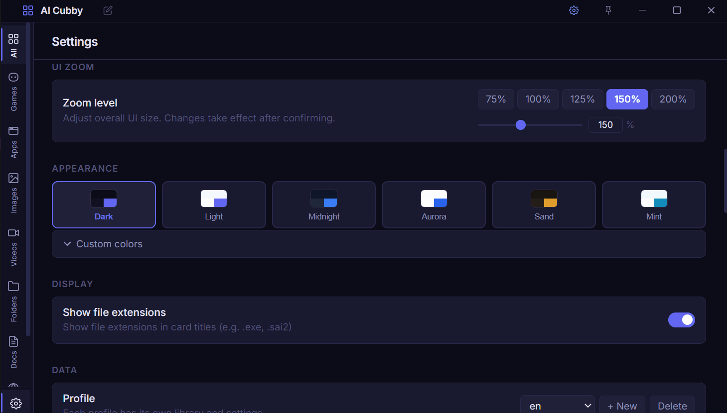Open the Videos category in the sidebar
The height and width of the screenshot is (413, 727).
coord(13,247)
